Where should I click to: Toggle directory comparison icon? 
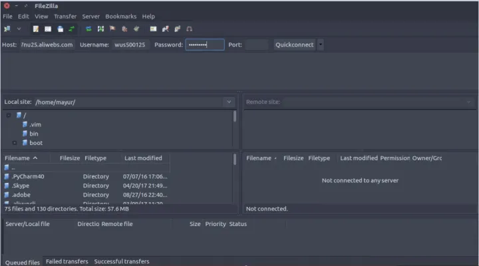click(165, 29)
